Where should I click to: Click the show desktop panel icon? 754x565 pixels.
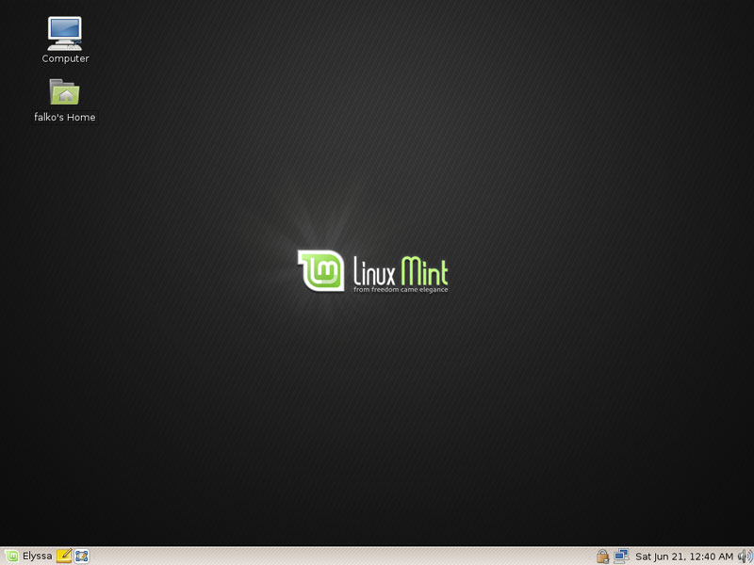[x=82, y=556]
